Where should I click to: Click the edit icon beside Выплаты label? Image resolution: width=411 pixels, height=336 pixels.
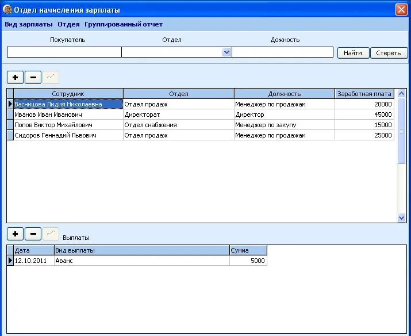tap(51, 234)
